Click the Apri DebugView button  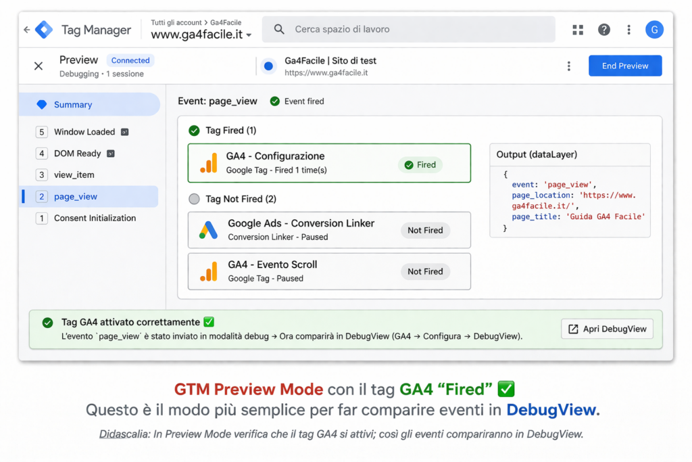607,329
